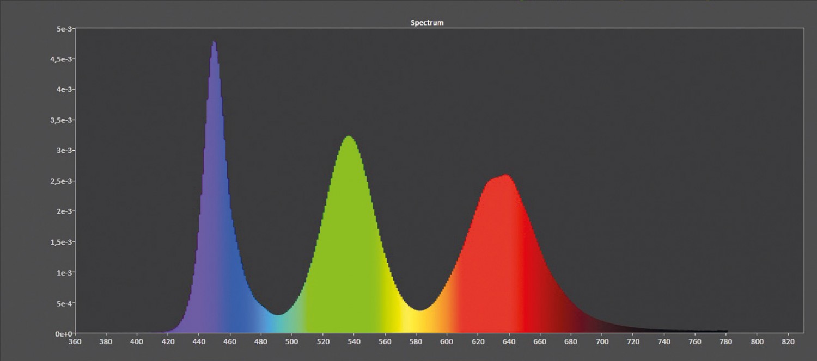Screen dimensions: 817x361
Task: Click the 820 x-axis label
Action: (788, 342)
